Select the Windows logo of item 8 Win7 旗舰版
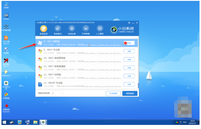This screenshot has width=201, height=129. coord(40,43)
